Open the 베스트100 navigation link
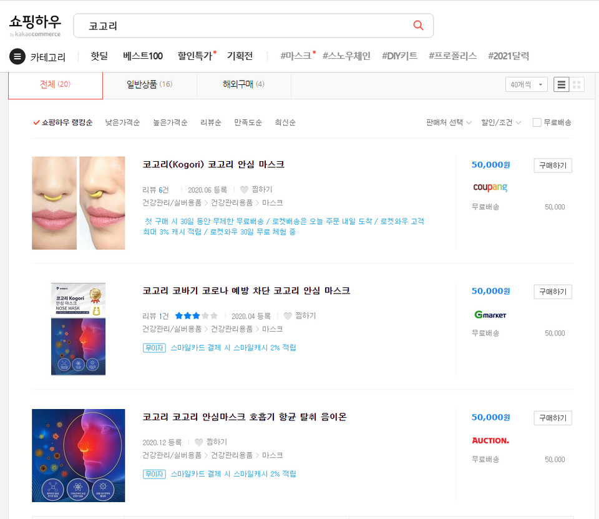Viewport: 599px width, 519px height. [x=142, y=56]
